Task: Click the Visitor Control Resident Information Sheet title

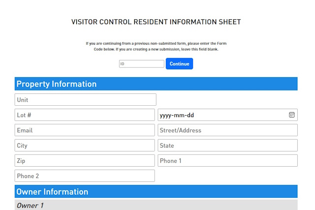Action: [x=156, y=22]
